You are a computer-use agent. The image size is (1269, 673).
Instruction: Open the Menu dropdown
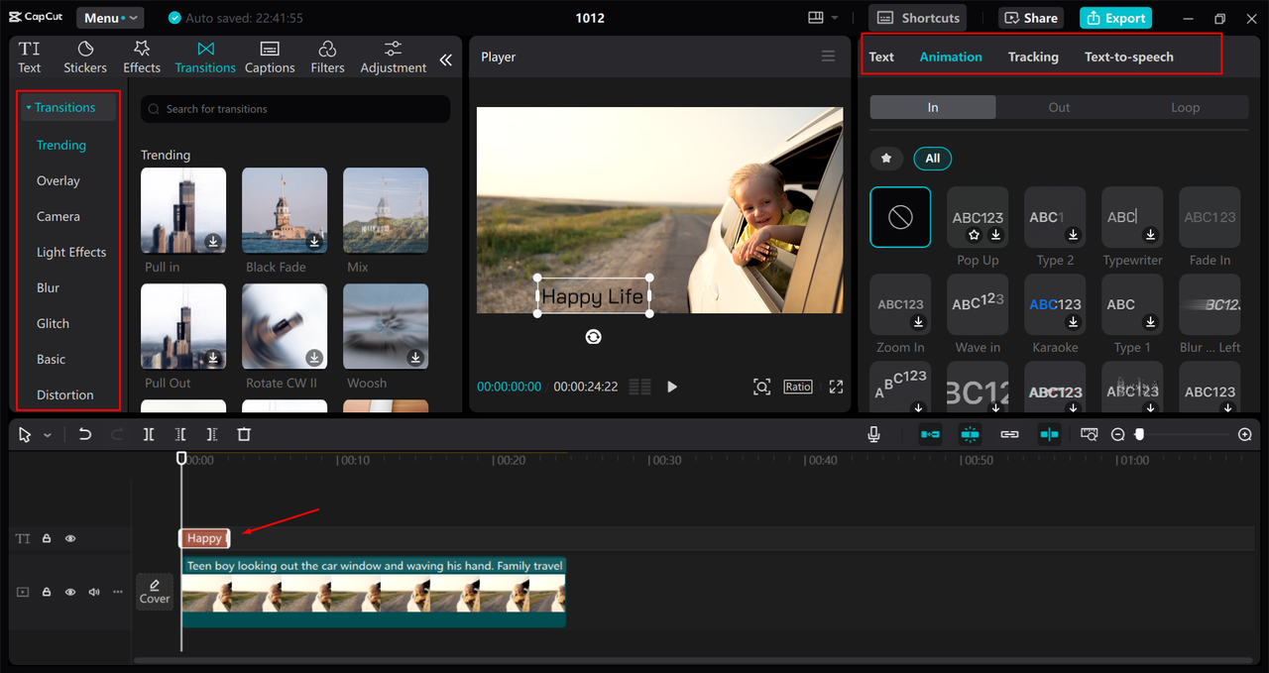(109, 18)
